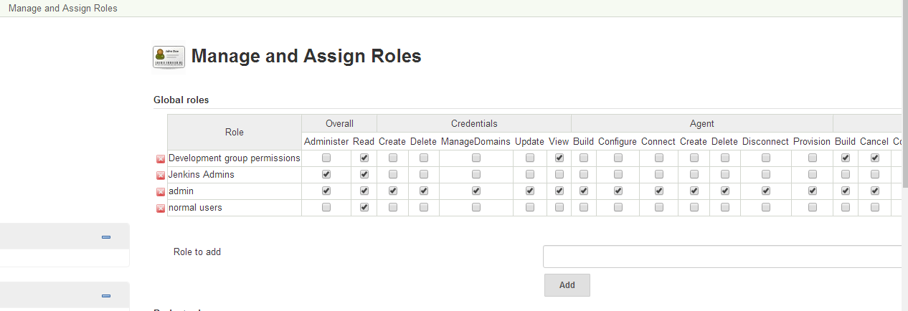Uncheck Cancel permission for Development group permissions
Image resolution: width=908 pixels, height=311 pixels.
(x=874, y=158)
